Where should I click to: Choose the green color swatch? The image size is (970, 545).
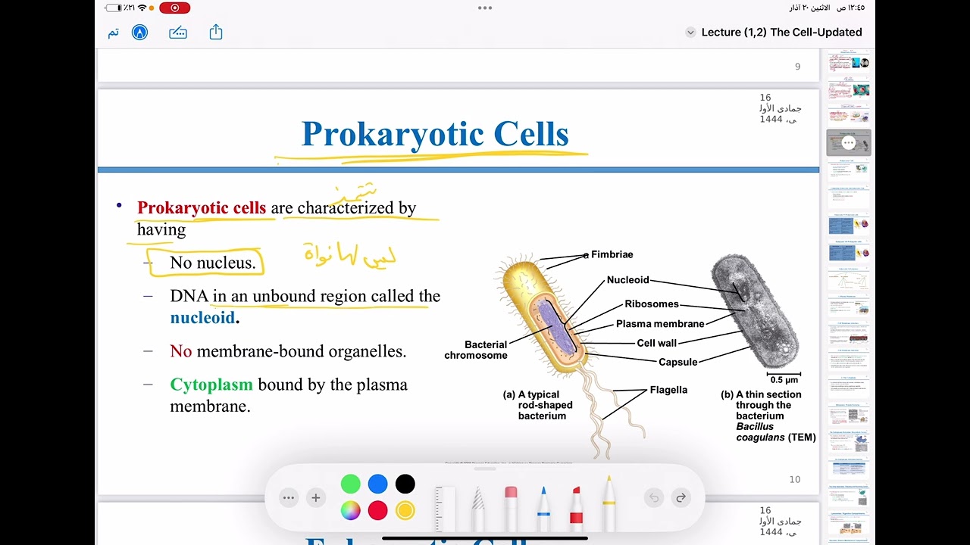coord(350,484)
